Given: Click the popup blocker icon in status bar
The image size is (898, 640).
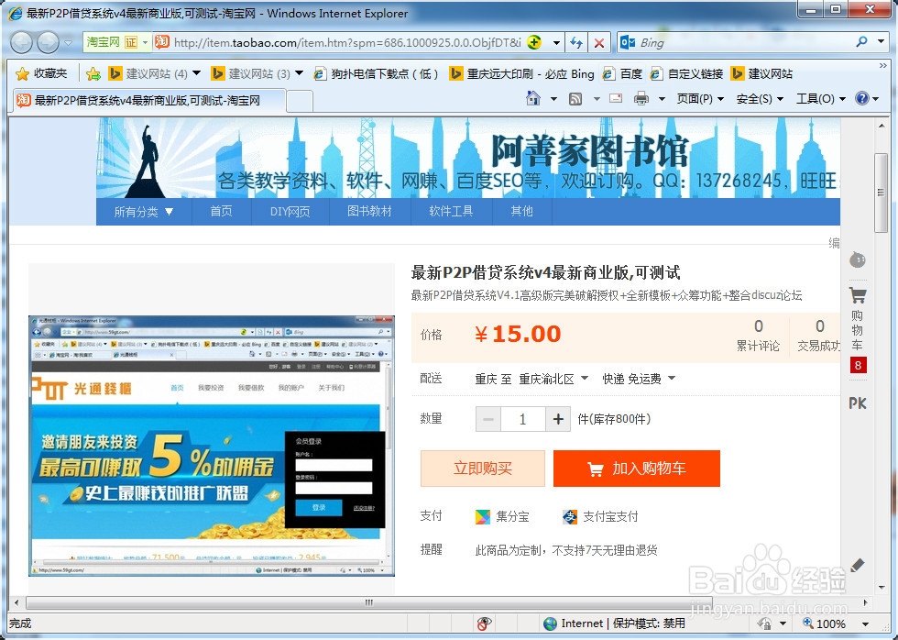Looking at the screenshot, I should (x=484, y=623).
